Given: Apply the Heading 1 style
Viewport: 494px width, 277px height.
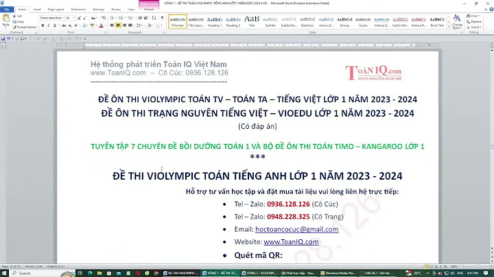Looking at the screenshot, I should [215, 21].
